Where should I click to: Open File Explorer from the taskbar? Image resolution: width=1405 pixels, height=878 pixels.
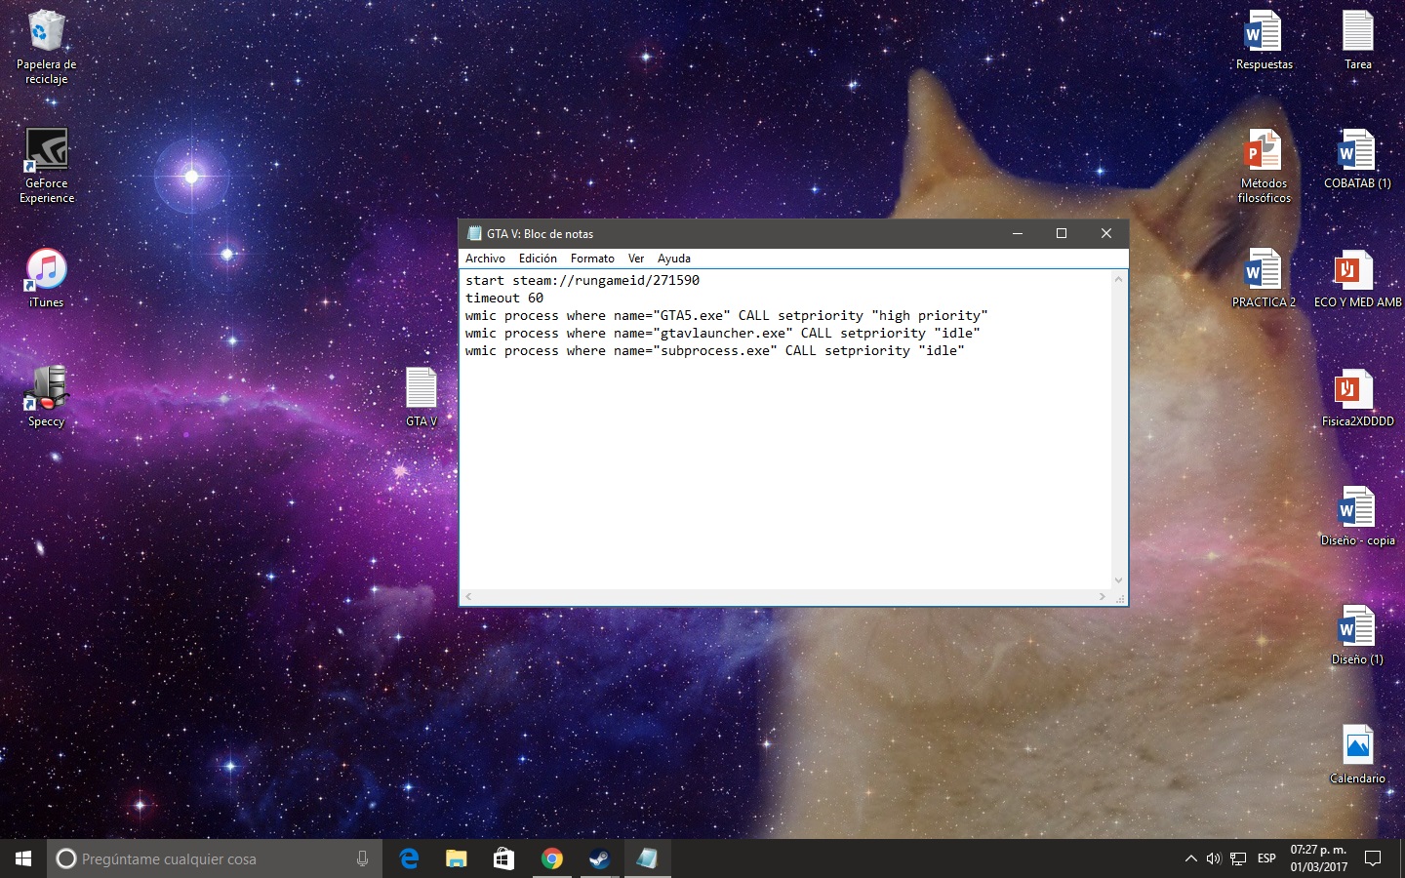[x=456, y=858]
